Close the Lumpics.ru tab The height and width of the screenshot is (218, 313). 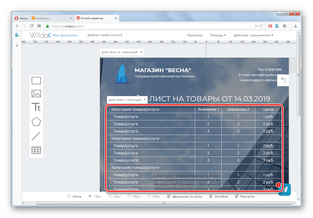[x=71, y=18]
